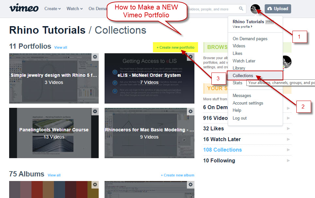Click 108 Collections in the sidebar
Screen dimensions: 315x198
(x=223, y=150)
